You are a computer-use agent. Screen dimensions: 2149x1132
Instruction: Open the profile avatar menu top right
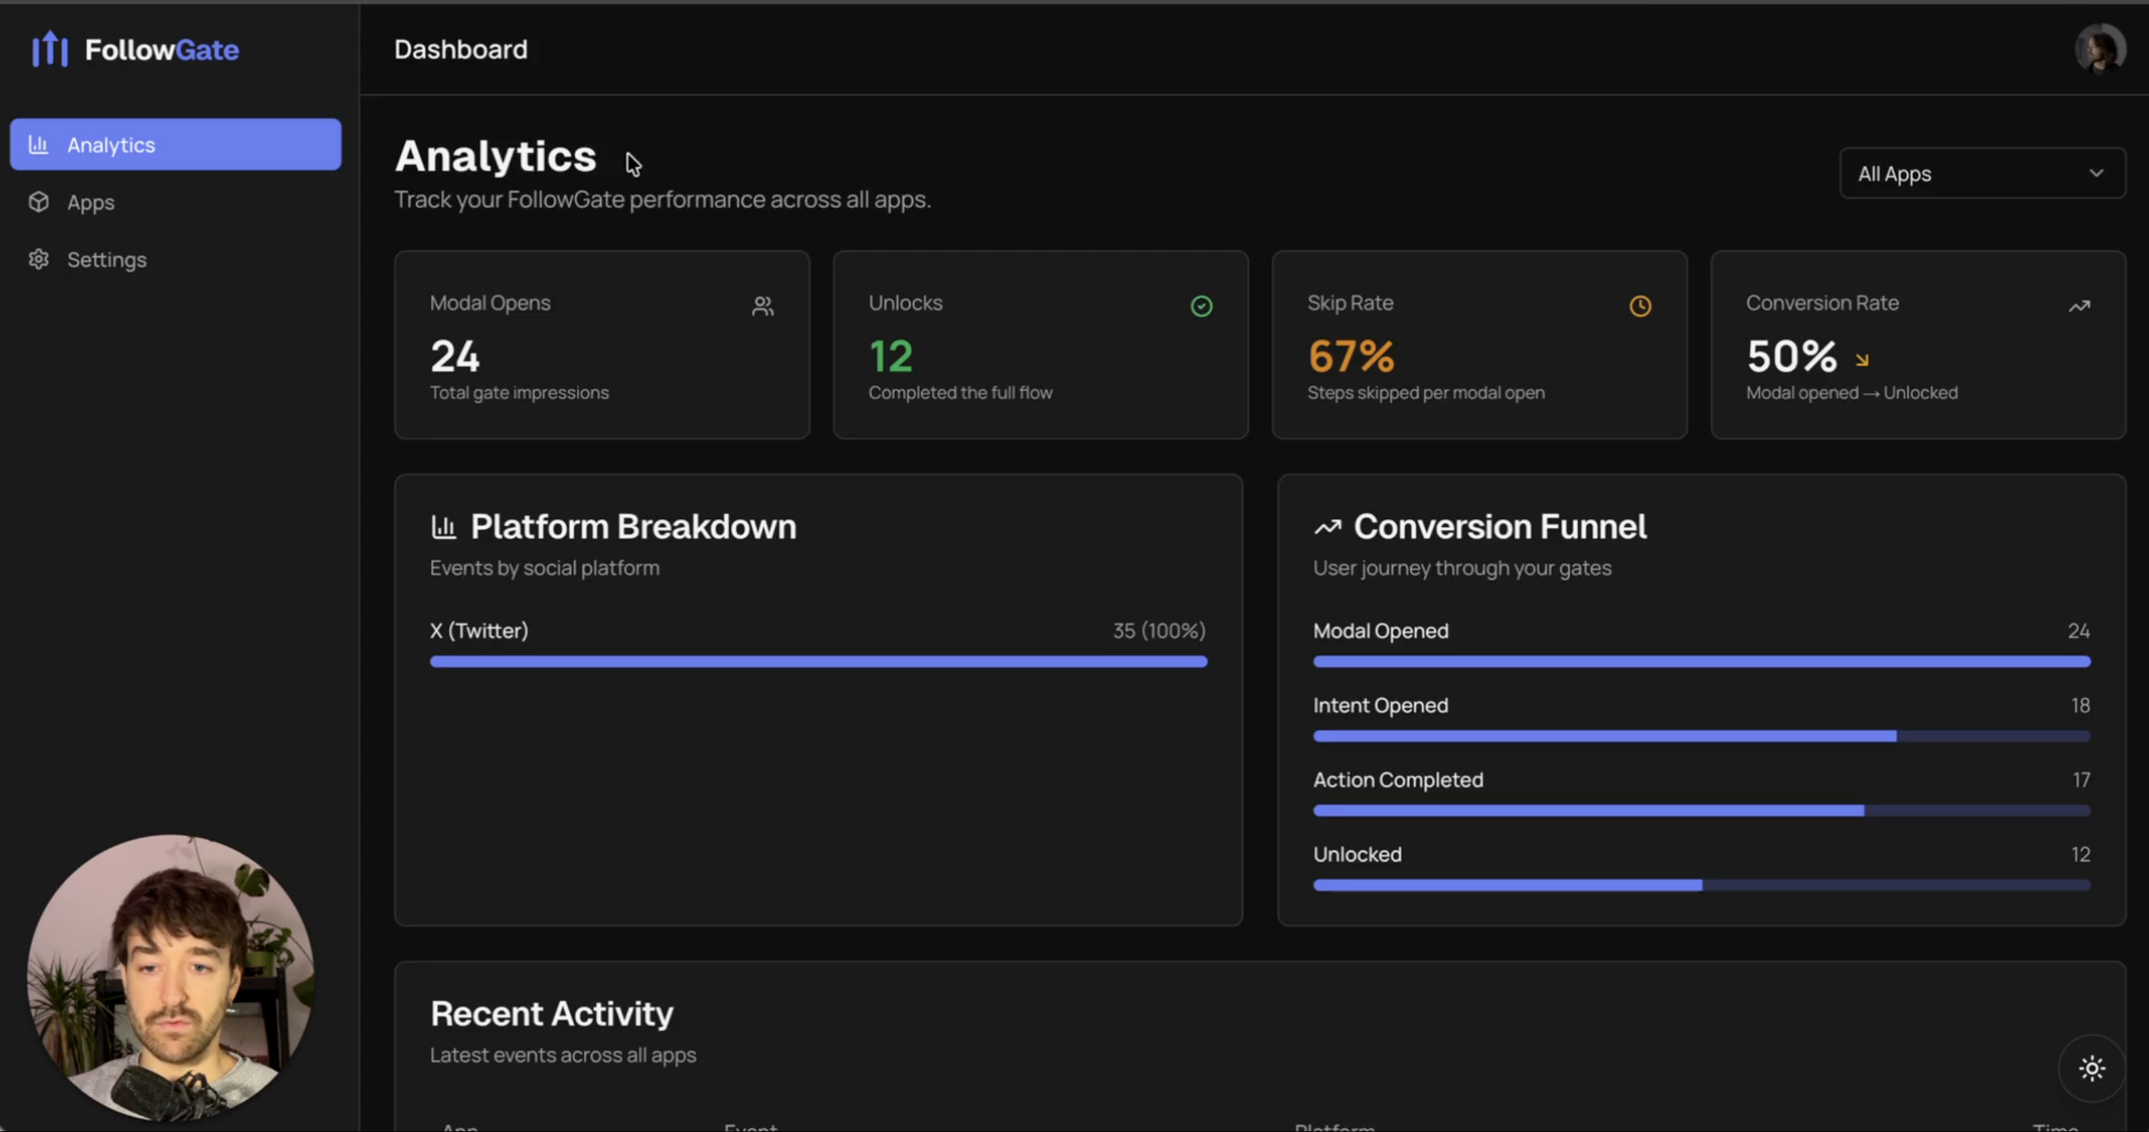click(2100, 48)
